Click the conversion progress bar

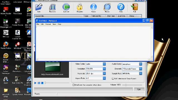[x=83, y=89]
